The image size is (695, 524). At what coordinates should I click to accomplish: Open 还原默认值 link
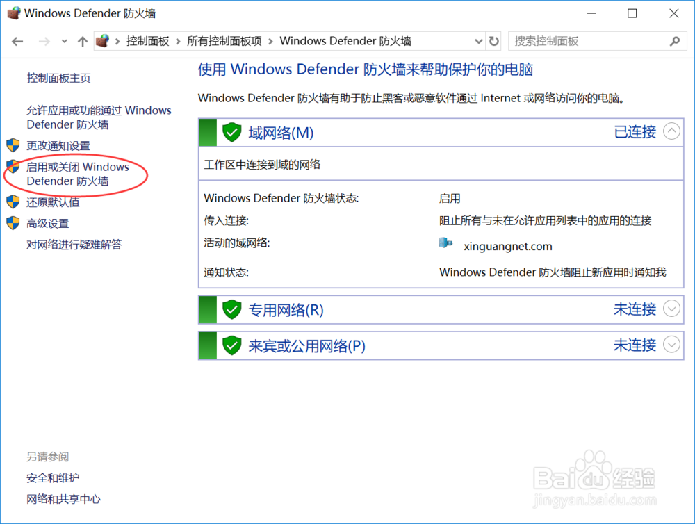[53, 203]
